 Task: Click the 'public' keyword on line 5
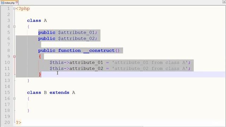tap(47, 33)
